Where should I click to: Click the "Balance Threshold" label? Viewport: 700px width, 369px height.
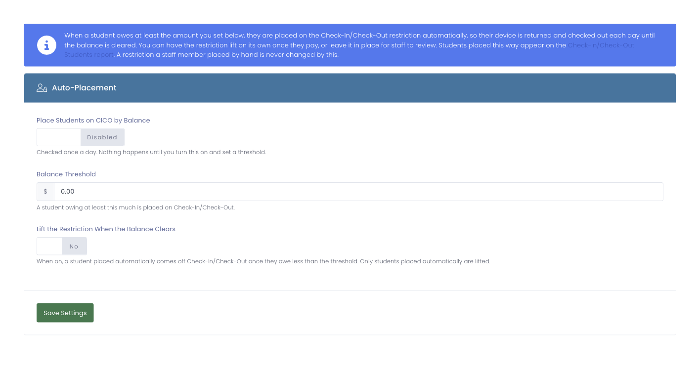66,174
